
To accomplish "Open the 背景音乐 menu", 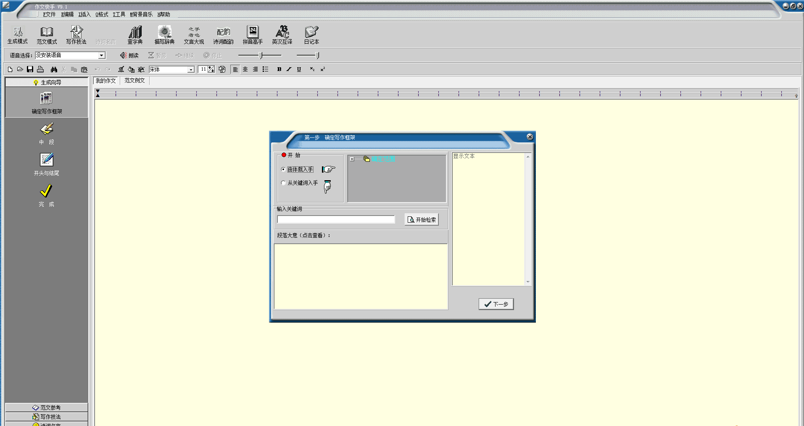I will pos(141,14).
